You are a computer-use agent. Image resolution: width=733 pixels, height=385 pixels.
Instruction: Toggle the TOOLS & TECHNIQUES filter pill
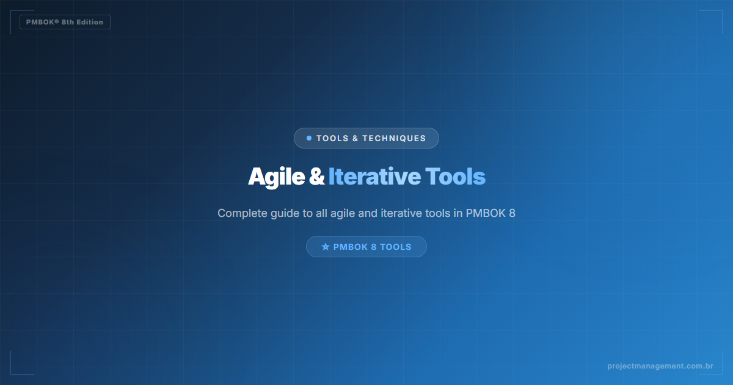[366, 138]
